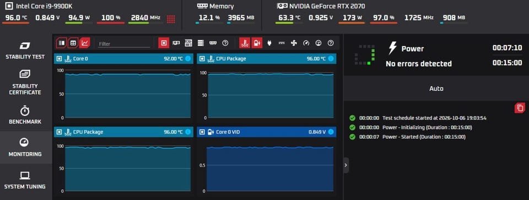Click the unknown-device question mark filter
Viewport: 529px width, 200px height.
click(225, 43)
